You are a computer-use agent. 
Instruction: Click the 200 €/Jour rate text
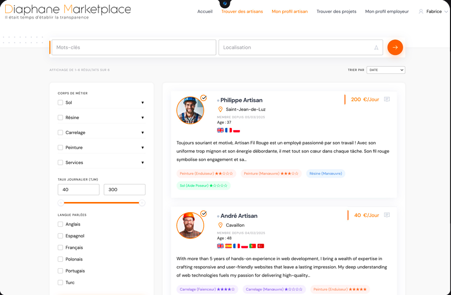365,100
